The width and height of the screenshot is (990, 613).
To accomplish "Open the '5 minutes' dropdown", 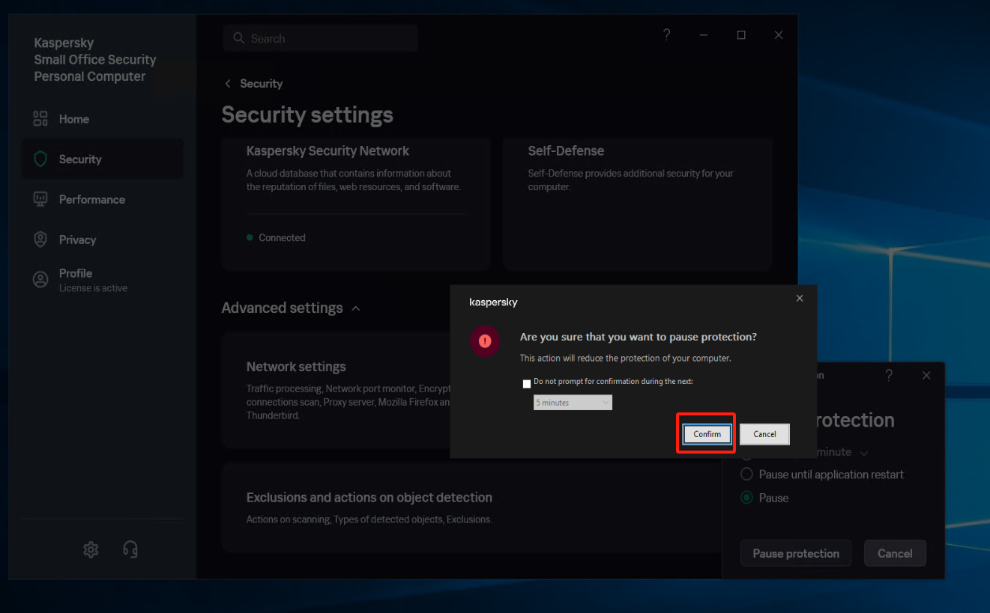I will click(573, 403).
